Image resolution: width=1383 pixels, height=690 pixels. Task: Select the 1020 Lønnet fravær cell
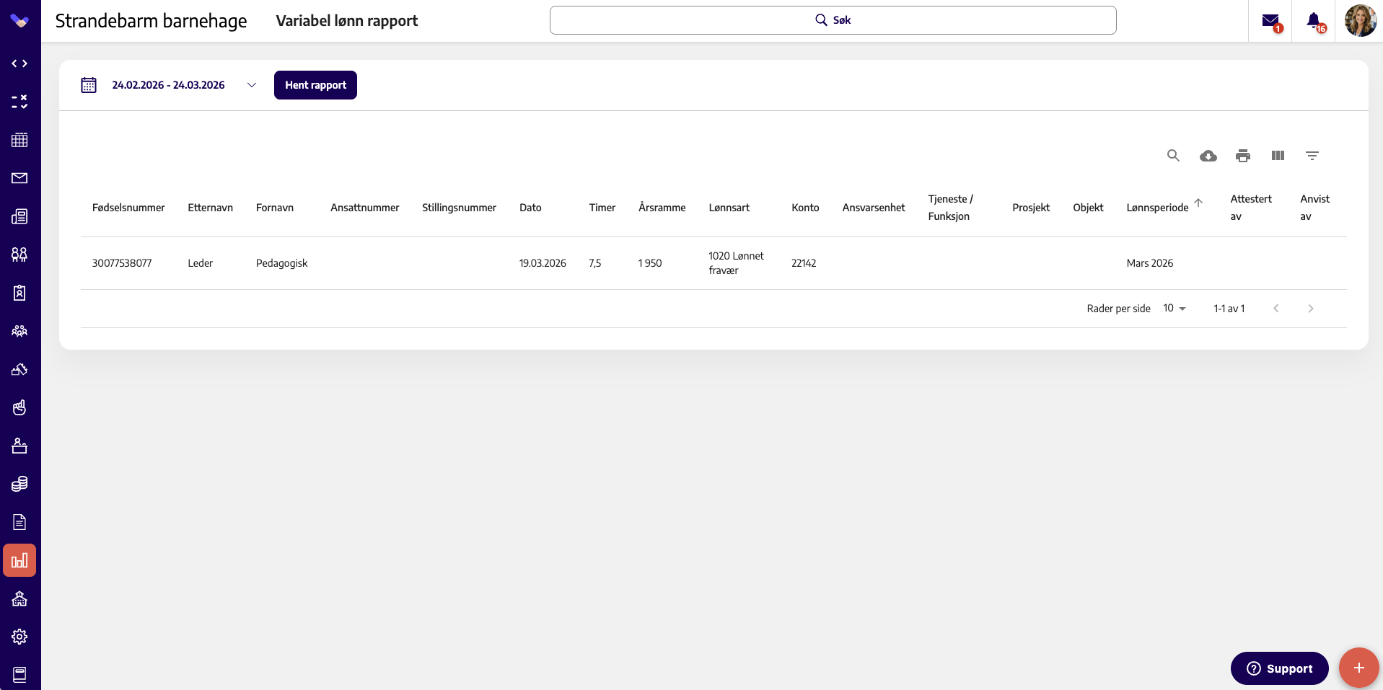(736, 263)
